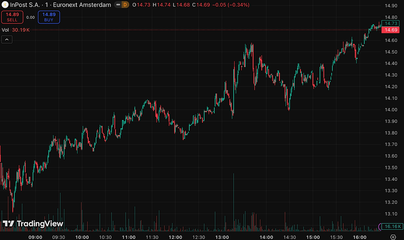Click the 14.50 price scale label
The width and height of the screenshot is (404, 240).
click(x=391, y=52)
